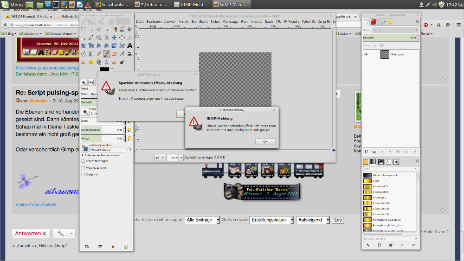Click OK in the GIMP-Meldung dialog
This screenshot has width=464, height=261.
pyautogui.click(x=265, y=141)
